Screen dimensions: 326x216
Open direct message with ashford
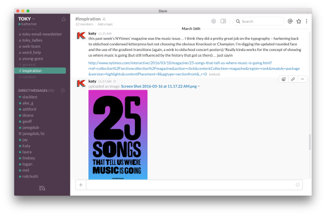click(x=29, y=109)
